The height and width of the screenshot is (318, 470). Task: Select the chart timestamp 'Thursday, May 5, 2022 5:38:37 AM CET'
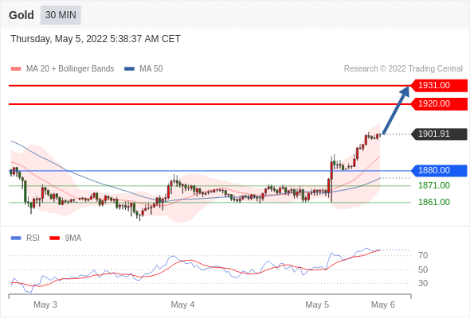[96, 39]
